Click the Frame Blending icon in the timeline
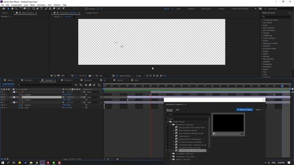The width and height of the screenshot is (294, 165). pyautogui.click(x=90, y=85)
